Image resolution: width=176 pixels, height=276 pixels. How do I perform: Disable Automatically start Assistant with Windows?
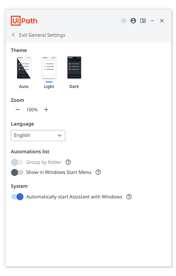point(17,197)
